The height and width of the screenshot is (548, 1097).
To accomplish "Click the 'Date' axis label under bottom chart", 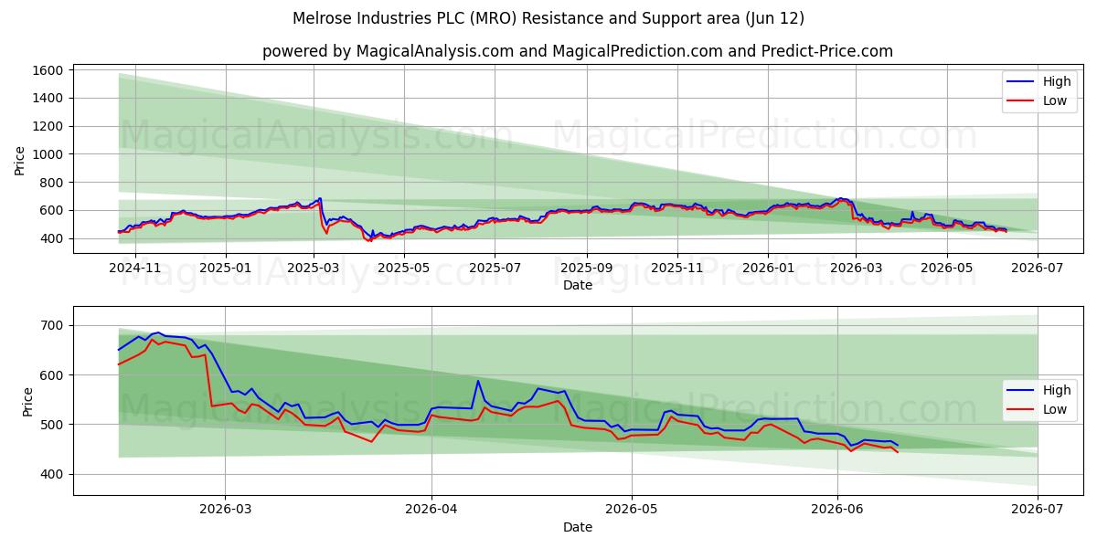I will [578, 527].
